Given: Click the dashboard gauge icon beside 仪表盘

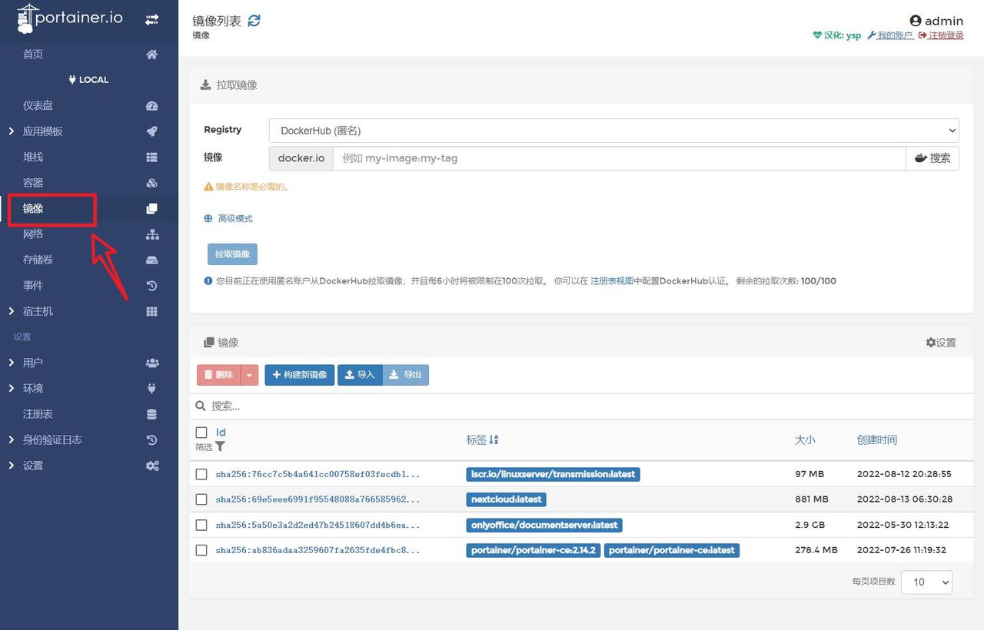Looking at the screenshot, I should pyautogui.click(x=151, y=106).
